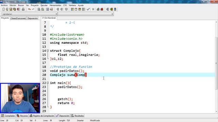Click the Debug checkmark icon

coord(88,9)
